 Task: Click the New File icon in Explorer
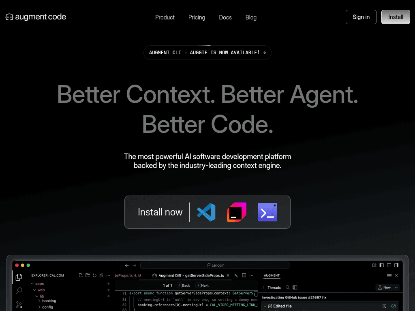[81, 275]
